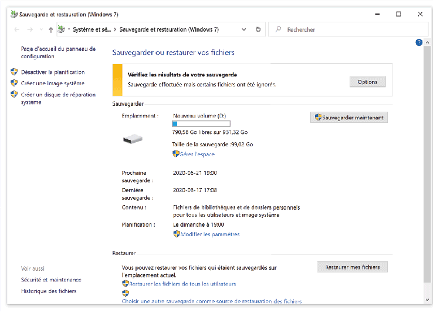440x312 pixels.
Task: Open 'Historique des fichiers' link
Action: point(49,291)
